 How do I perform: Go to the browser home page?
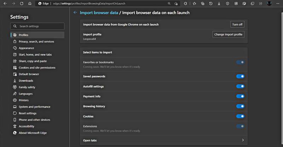[x=30, y=4]
